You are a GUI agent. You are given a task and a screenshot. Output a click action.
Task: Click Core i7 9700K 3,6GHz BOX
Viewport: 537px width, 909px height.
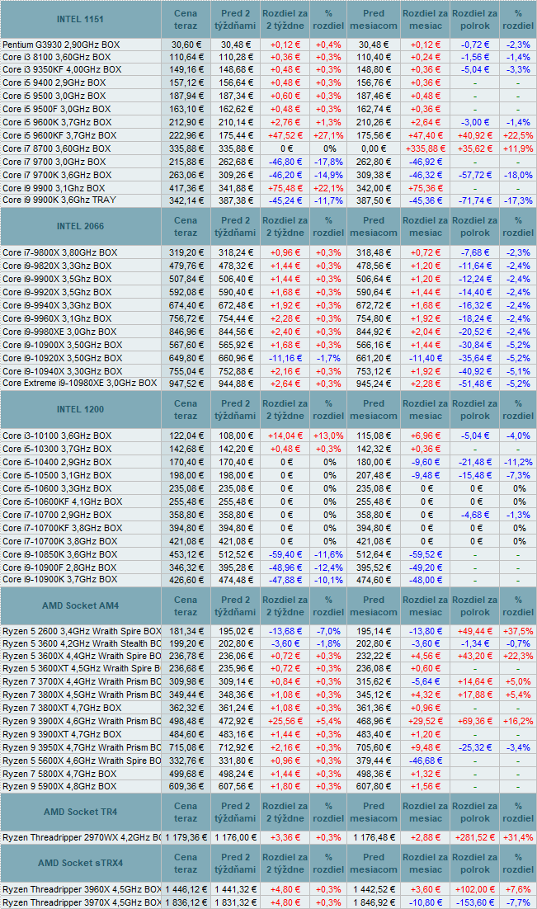(57, 175)
